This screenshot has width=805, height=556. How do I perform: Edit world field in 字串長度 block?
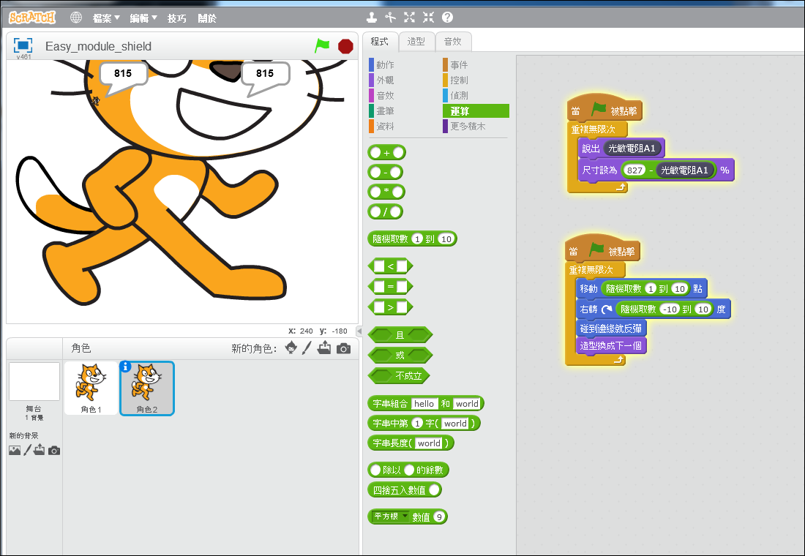[429, 443]
